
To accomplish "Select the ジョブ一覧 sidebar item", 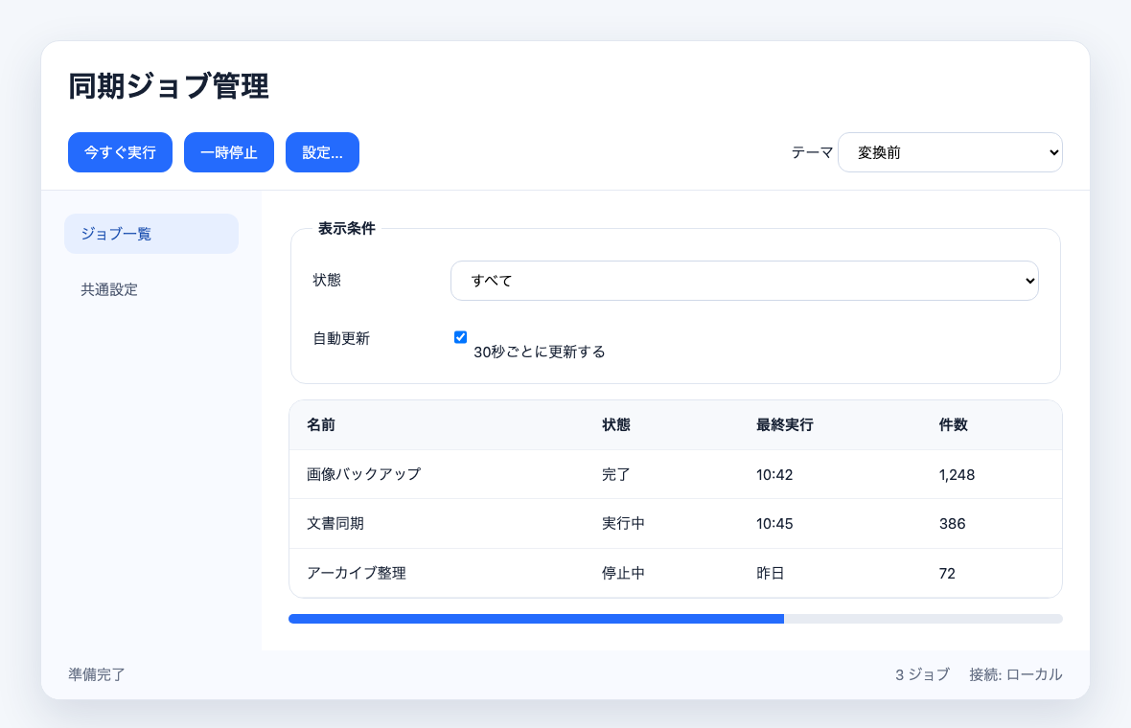I will (151, 234).
